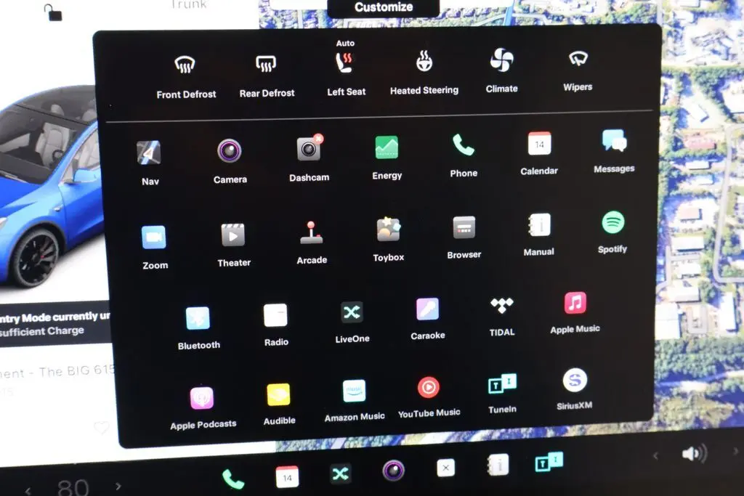The image size is (744, 496).
Task: Open the Messages app
Action: 614,151
